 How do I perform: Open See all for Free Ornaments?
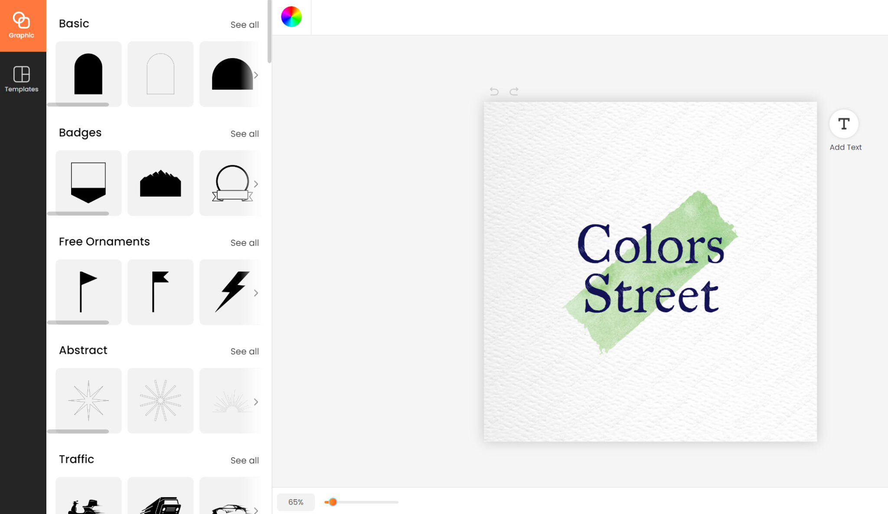coord(244,242)
